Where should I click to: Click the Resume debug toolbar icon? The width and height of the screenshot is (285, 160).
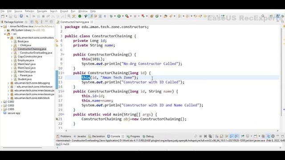34,16
